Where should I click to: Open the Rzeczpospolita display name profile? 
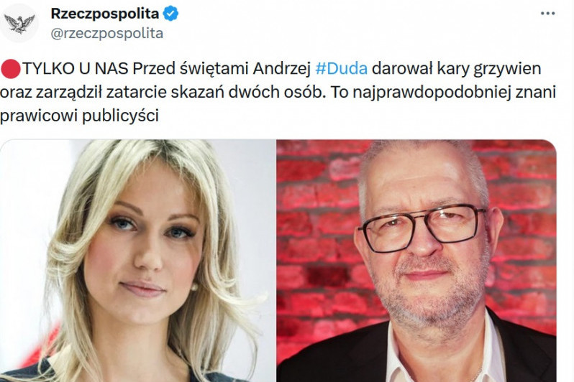pos(105,14)
